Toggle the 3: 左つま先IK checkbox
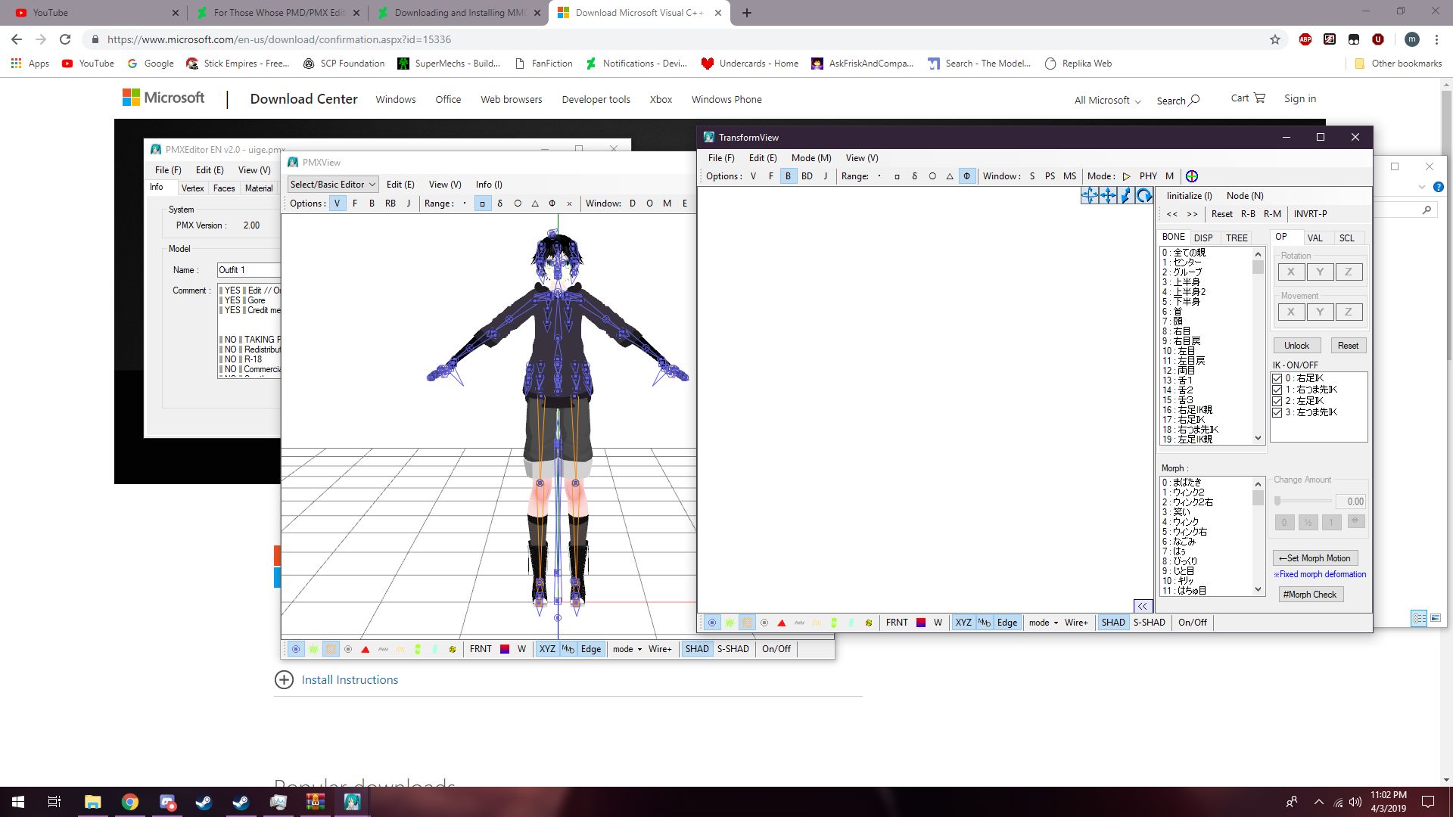 click(x=1277, y=412)
